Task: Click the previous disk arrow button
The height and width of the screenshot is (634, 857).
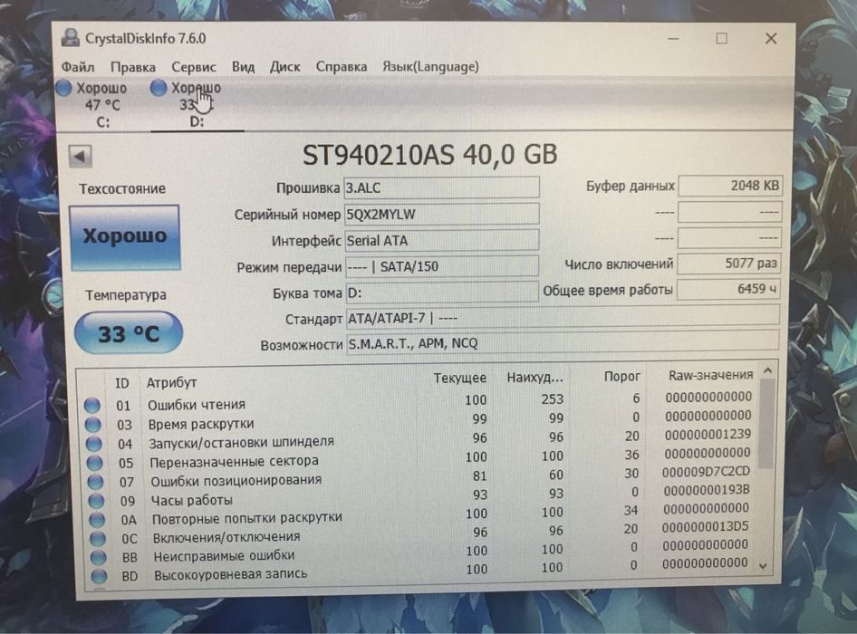Action: coord(81,157)
